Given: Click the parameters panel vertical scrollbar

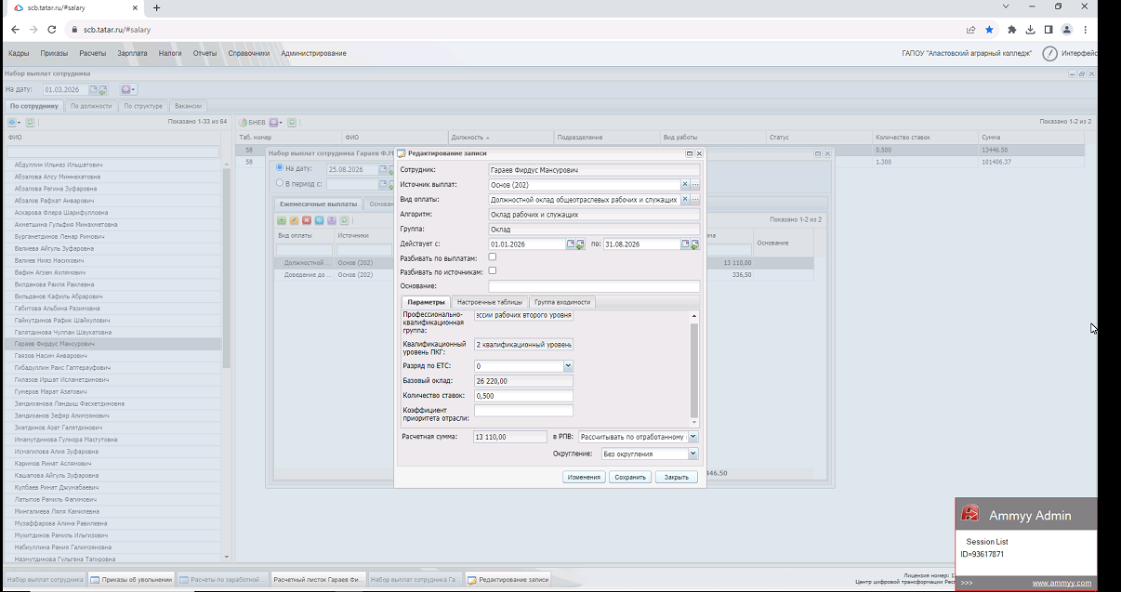Looking at the screenshot, I should point(693,368).
